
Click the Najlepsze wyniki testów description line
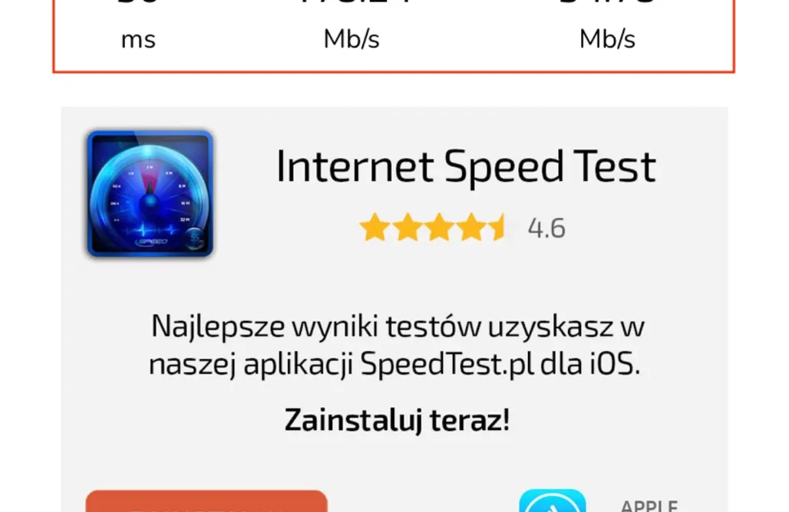coord(398,327)
